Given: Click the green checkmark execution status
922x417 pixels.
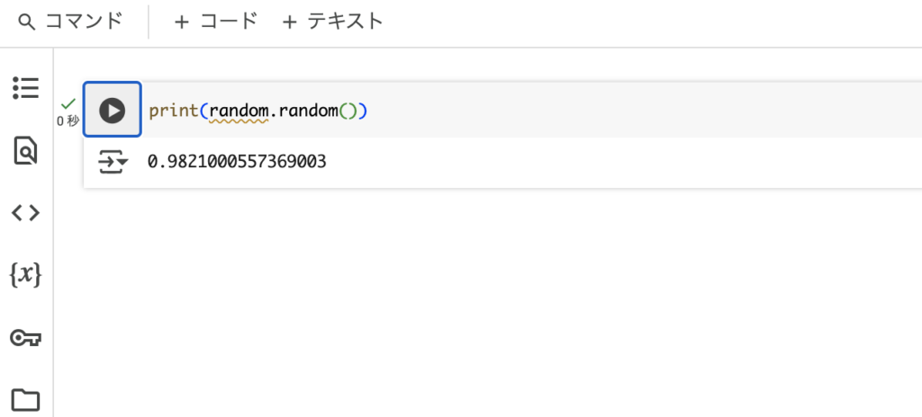Looking at the screenshot, I should 68,103.
